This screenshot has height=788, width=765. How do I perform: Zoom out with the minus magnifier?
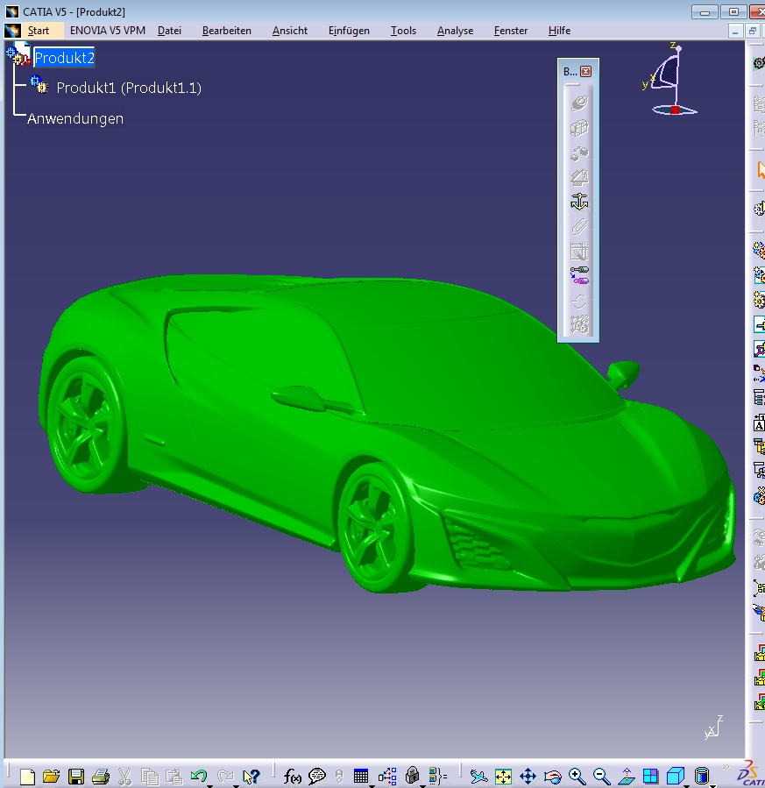[601, 777]
